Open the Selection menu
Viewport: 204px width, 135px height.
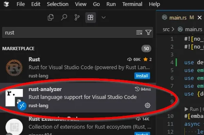click(58, 4)
